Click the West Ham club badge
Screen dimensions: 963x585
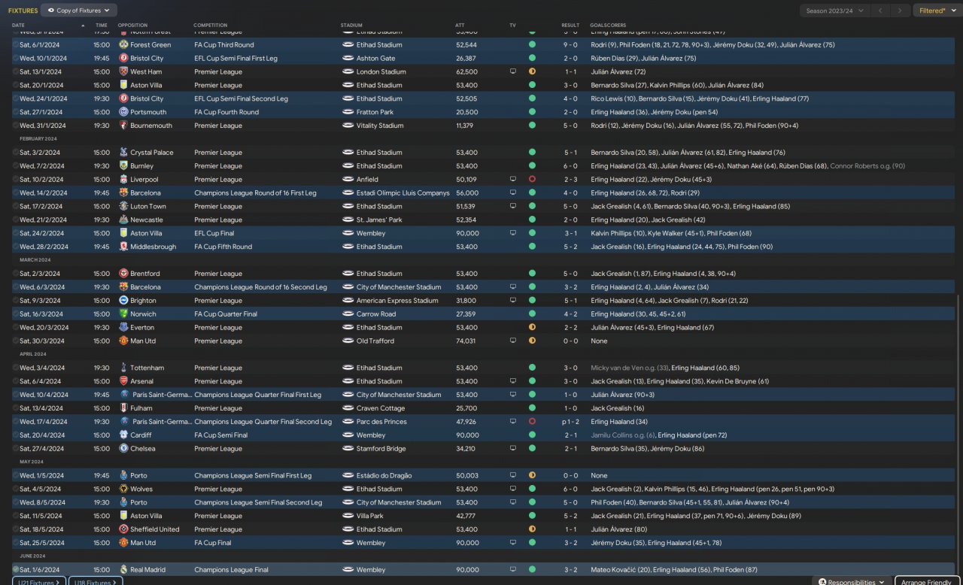[x=123, y=71]
